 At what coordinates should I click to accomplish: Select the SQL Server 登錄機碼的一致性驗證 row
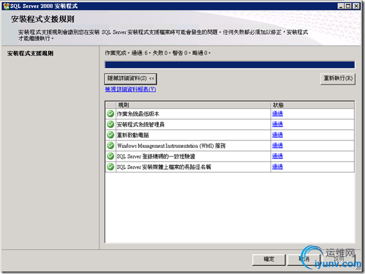pos(230,157)
